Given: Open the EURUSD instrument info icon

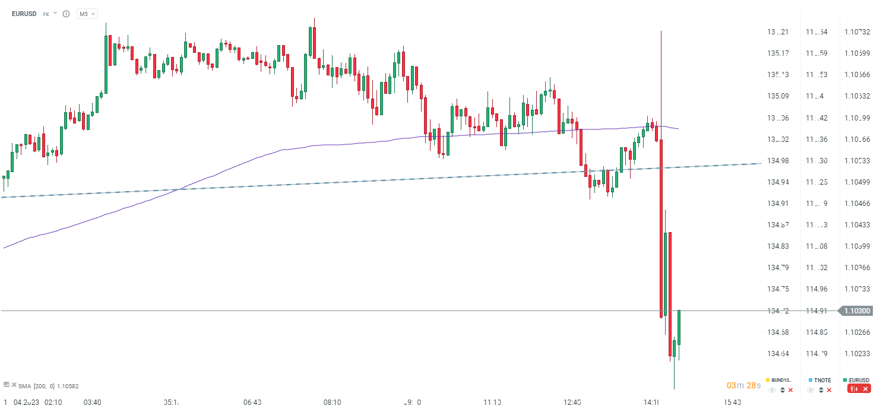Looking at the screenshot, I should [x=66, y=14].
